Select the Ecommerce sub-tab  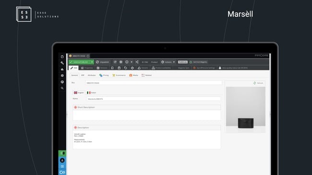point(119,75)
